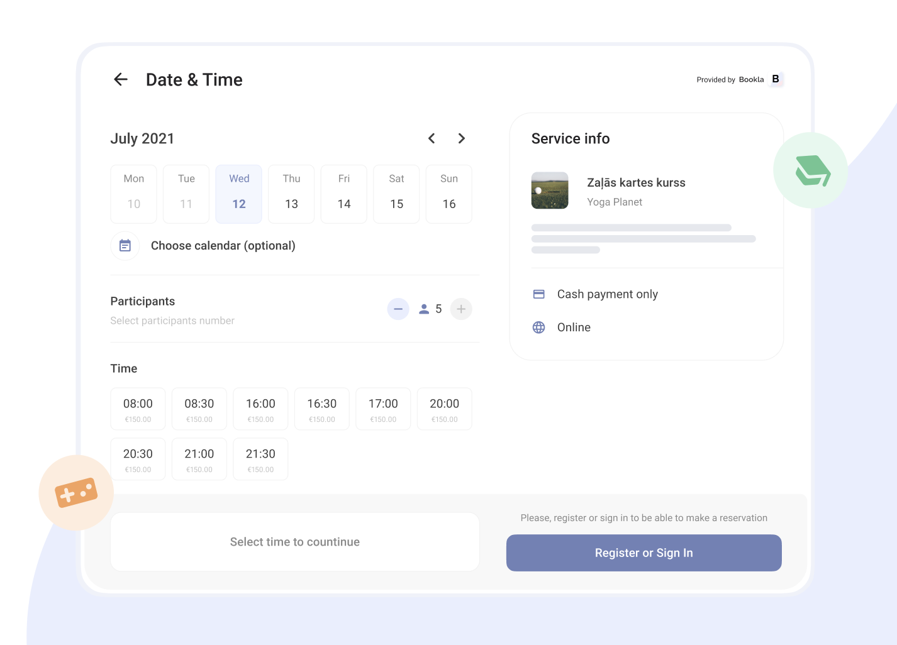Click the Online label text
This screenshot has height=645, width=897.
tap(574, 328)
